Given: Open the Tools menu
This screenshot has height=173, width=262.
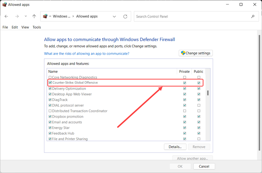Looking at the screenshot, I should click(37, 27).
